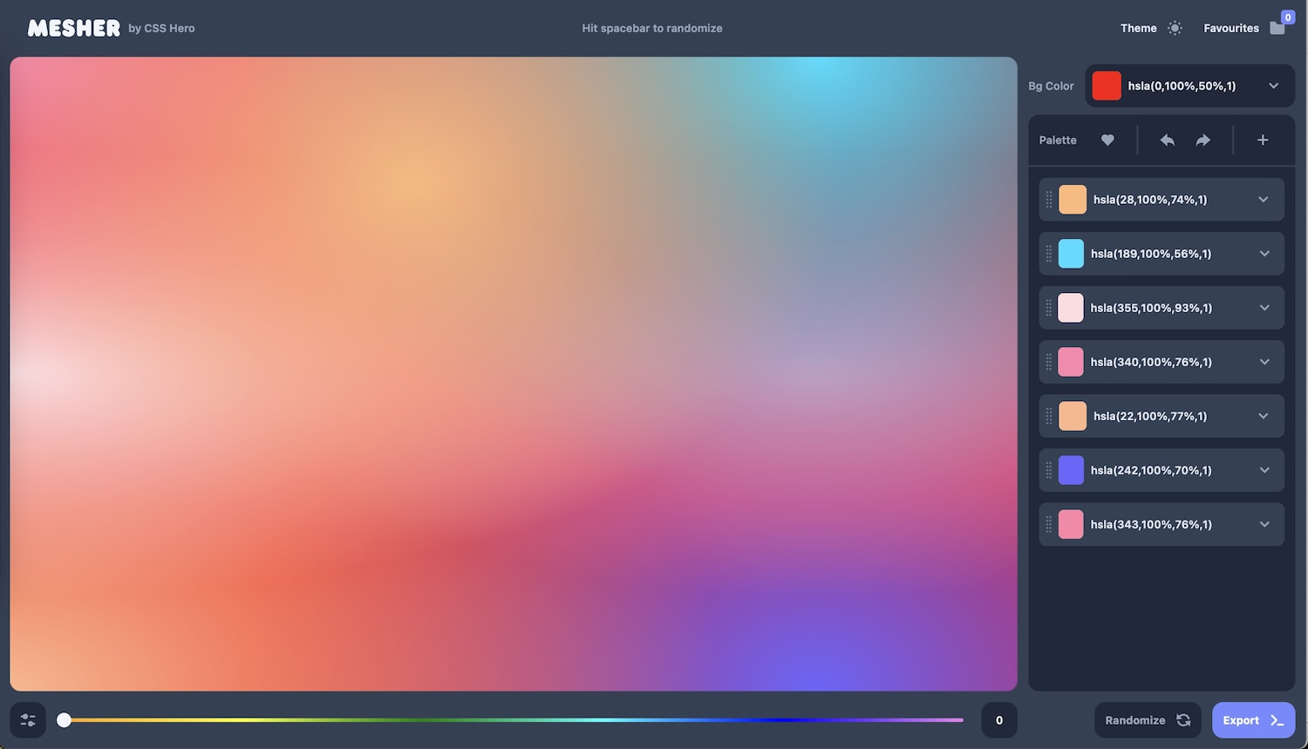This screenshot has width=1308, height=749.
Task: Click the Export button
Action: coord(1253,720)
